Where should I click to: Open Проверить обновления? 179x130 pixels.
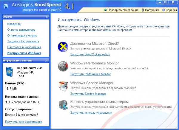[123, 10]
